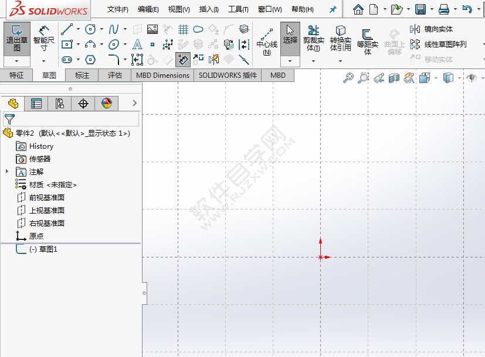The image size is (485, 357).
Task: Open the sketch Text tool
Action: (x=137, y=45)
